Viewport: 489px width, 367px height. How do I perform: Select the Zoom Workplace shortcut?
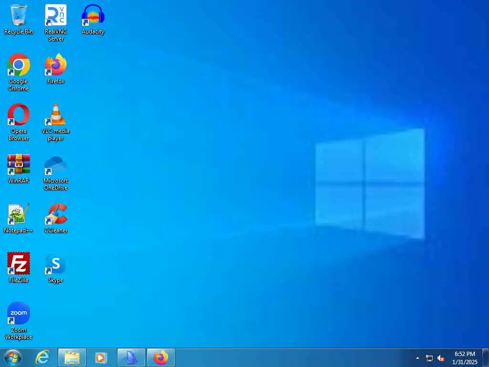click(19, 321)
